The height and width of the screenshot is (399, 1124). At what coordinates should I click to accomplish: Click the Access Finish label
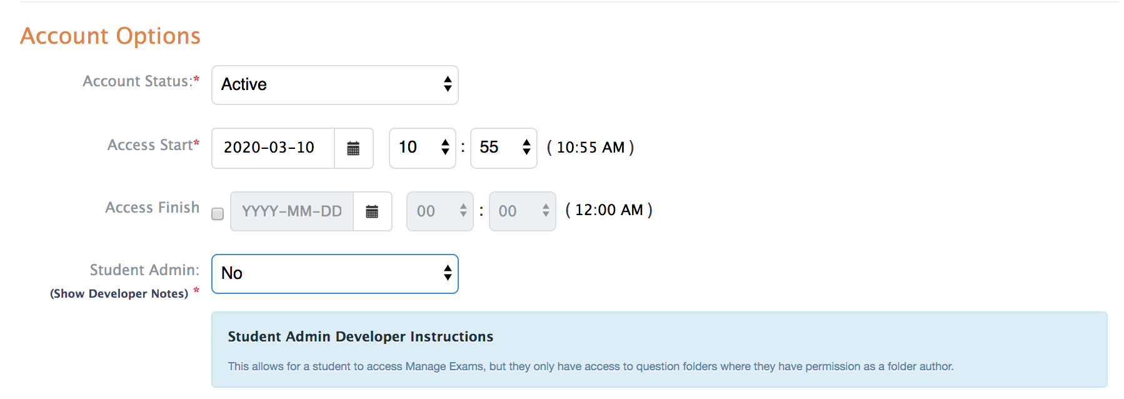153,208
